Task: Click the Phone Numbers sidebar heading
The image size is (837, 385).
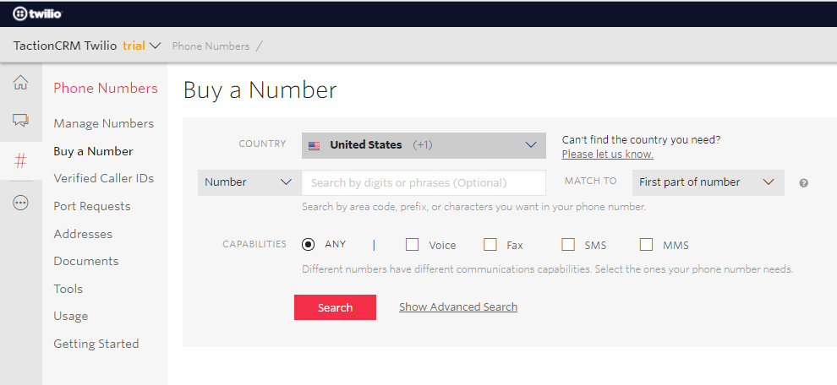Action: (106, 88)
